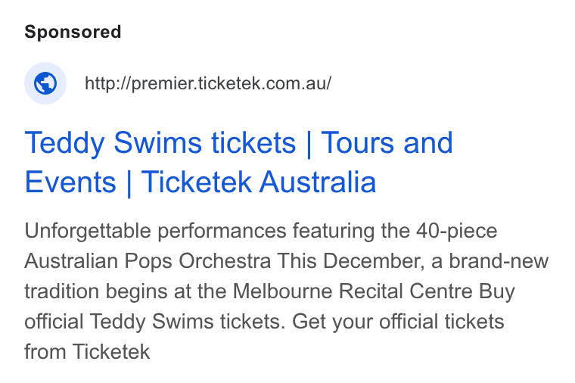Click "Melbourne Recital Centre" in the description
Viewport: 575px width, 383px height.
tap(353, 291)
